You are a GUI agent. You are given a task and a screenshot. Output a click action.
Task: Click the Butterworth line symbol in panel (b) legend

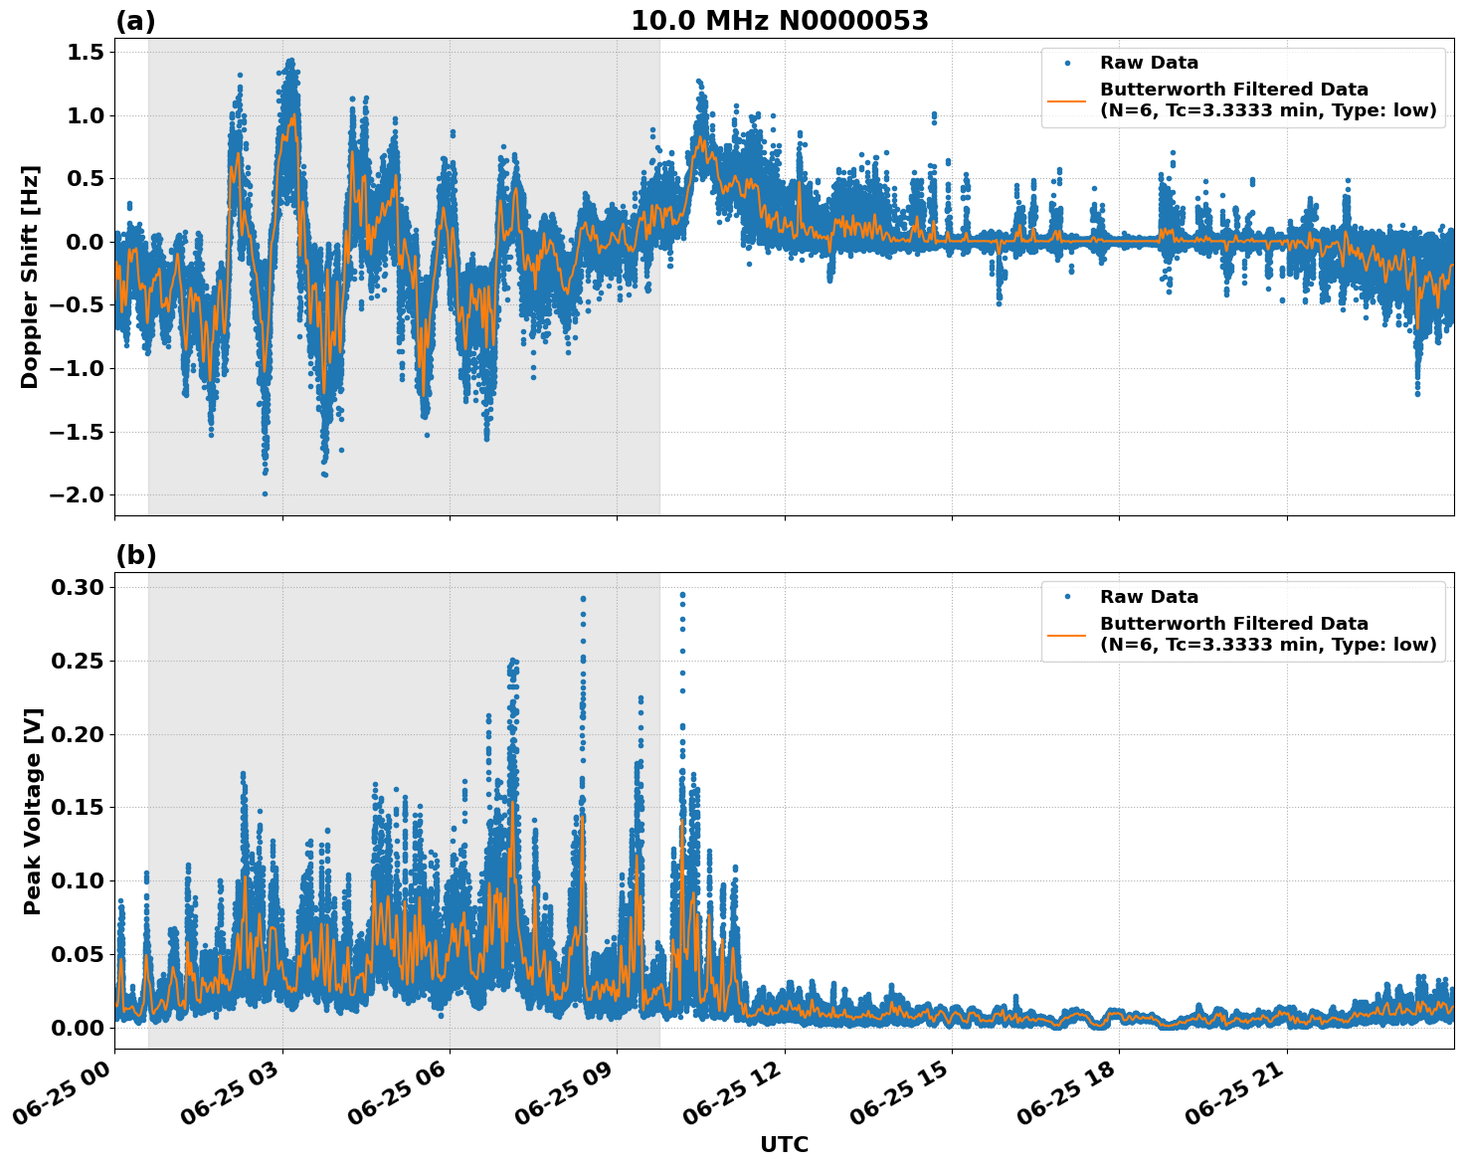pyautogui.click(x=1067, y=637)
